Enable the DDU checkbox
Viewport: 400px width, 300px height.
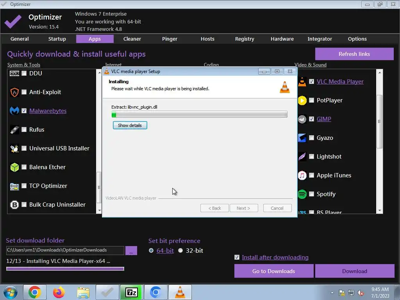(x=24, y=73)
